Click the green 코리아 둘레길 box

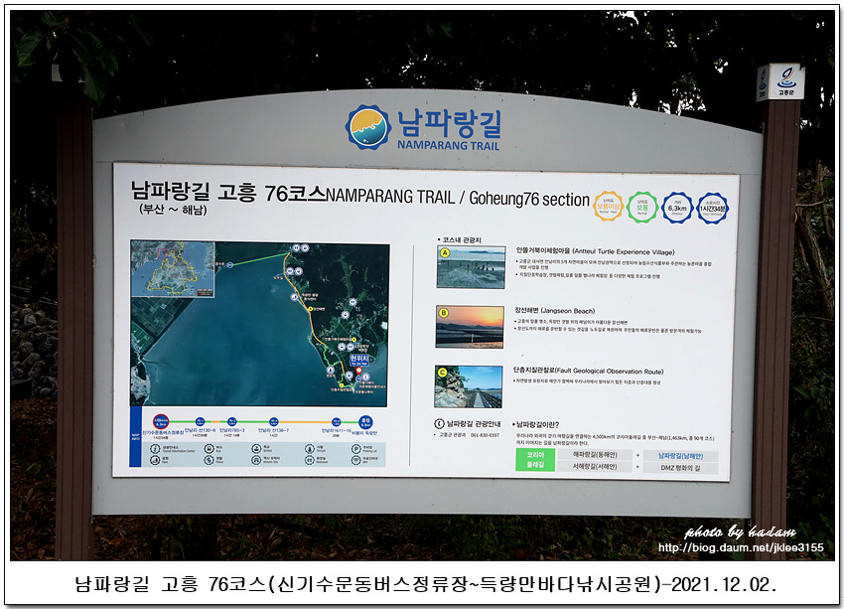pos(535,459)
